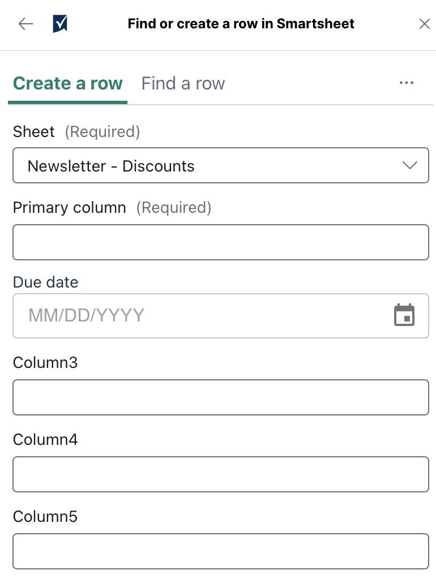Focus the Primary column text field

pos(221,242)
